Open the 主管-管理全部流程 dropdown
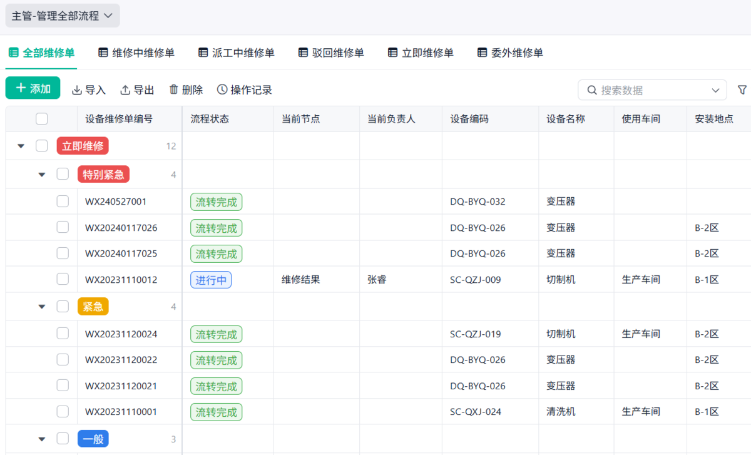This screenshot has height=455, width=751. coord(62,16)
